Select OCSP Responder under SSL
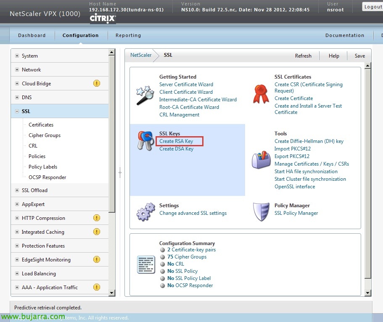 point(47,177)
